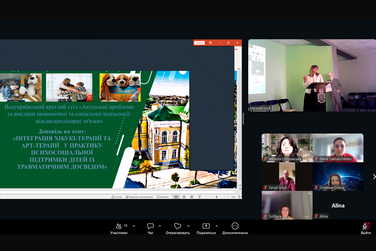This screenshot has height=251, width=376.
Task: Click horizontal scrollbar right arrow in PowerPoint
Action: (x=236, y=192)
